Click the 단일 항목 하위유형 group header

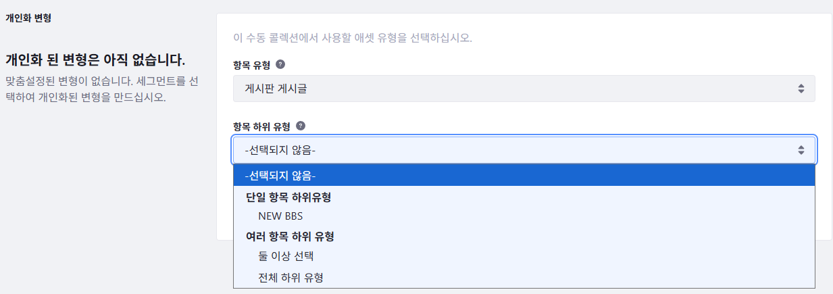pos(293,197)
